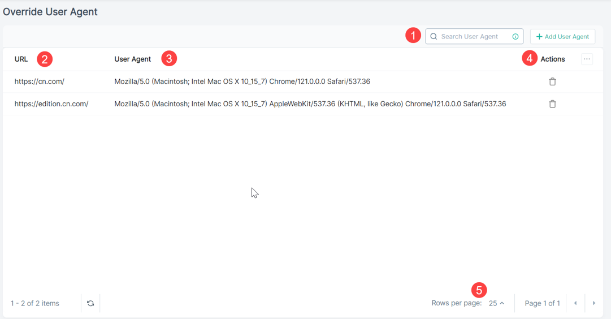This screenshot has width=611, height=319.
Task: Delete the https://cn.com/ user agent entry
Action: pos(552,81)
